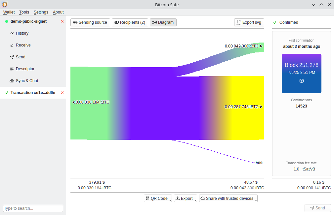Click the cube icon in the block card
This screenshot has width=334, height=215.
click(301, 81)
